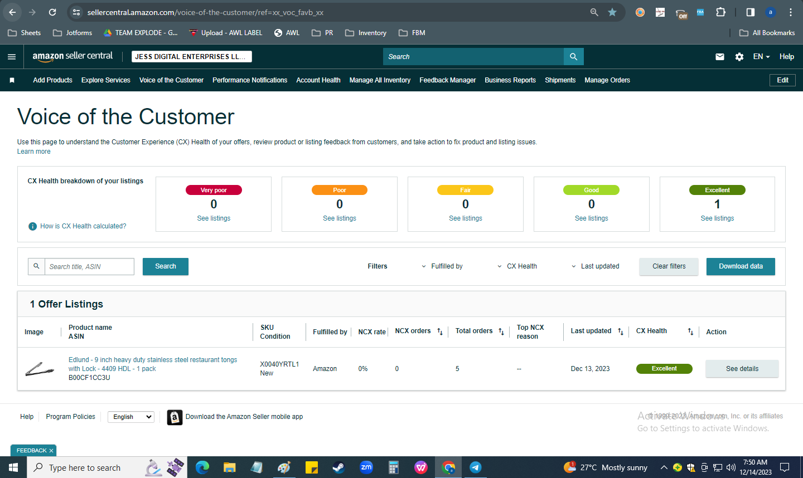
Task: Click the Search title, ASIN input field
Action: click(89, 267)
